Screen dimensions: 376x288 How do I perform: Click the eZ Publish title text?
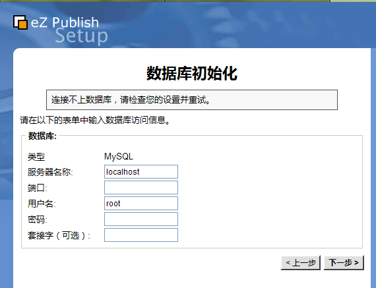(65, 22)
